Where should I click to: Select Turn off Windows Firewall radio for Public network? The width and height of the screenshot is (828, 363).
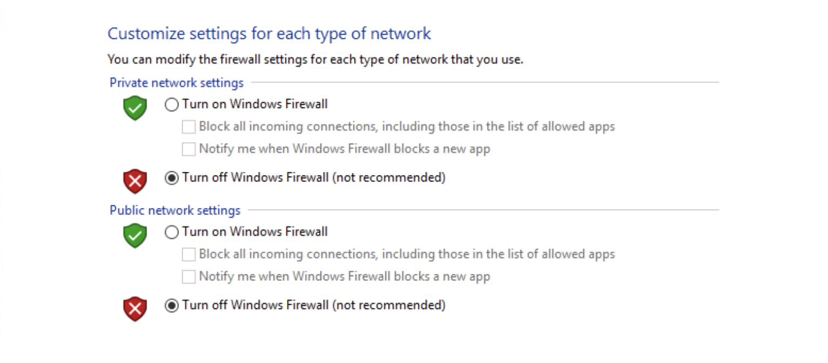(x=171, y=306)
